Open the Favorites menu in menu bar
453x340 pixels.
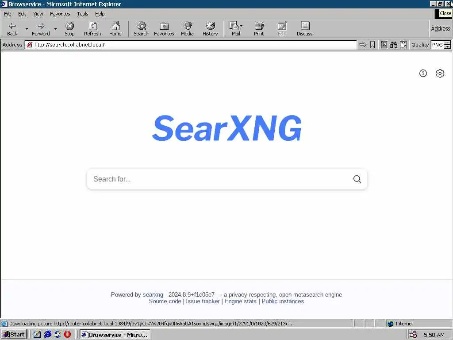tap(60, 14)
